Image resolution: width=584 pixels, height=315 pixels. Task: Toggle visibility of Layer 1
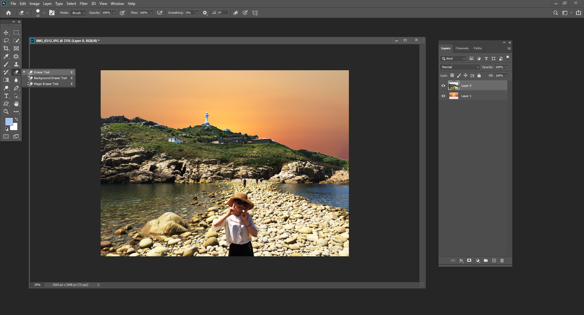443,96
